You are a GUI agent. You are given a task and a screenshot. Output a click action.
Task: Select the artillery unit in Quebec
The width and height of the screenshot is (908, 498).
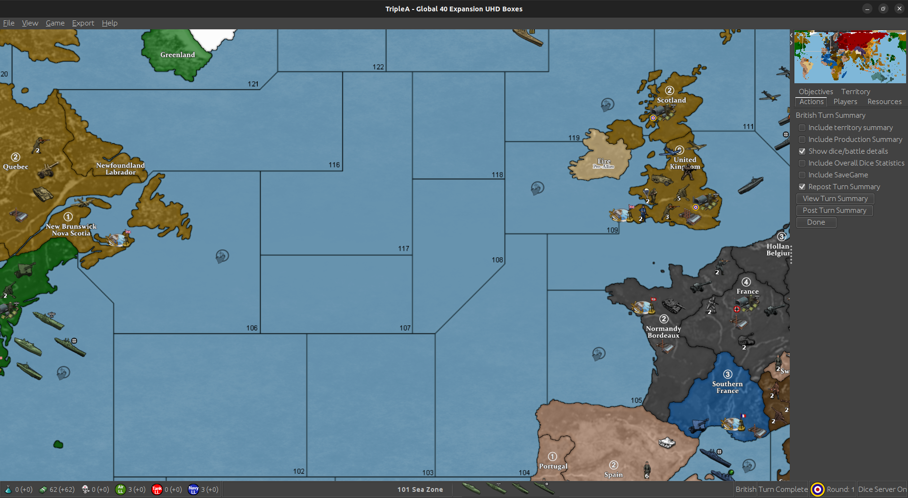click(48, 170)
